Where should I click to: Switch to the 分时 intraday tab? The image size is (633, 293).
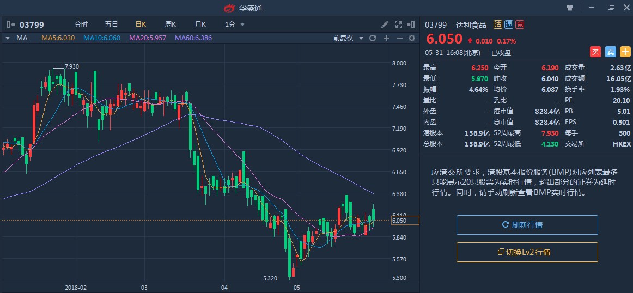coord(81,25)
